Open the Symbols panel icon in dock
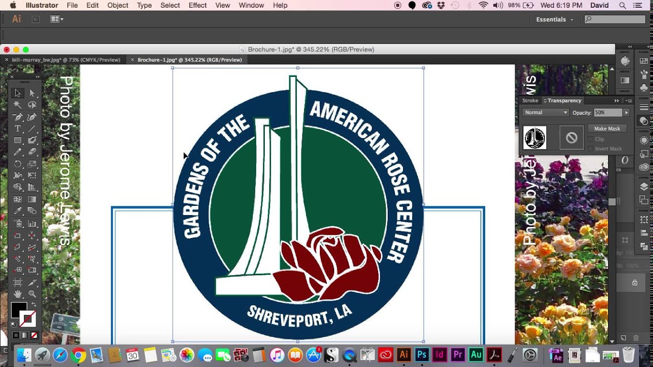Screen dimensions: 653x367 click(x=644, y=88)
